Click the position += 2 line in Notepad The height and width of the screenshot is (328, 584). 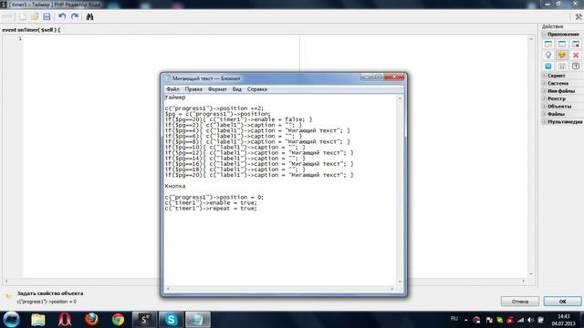pyautogui.click(x=214, y=108)
